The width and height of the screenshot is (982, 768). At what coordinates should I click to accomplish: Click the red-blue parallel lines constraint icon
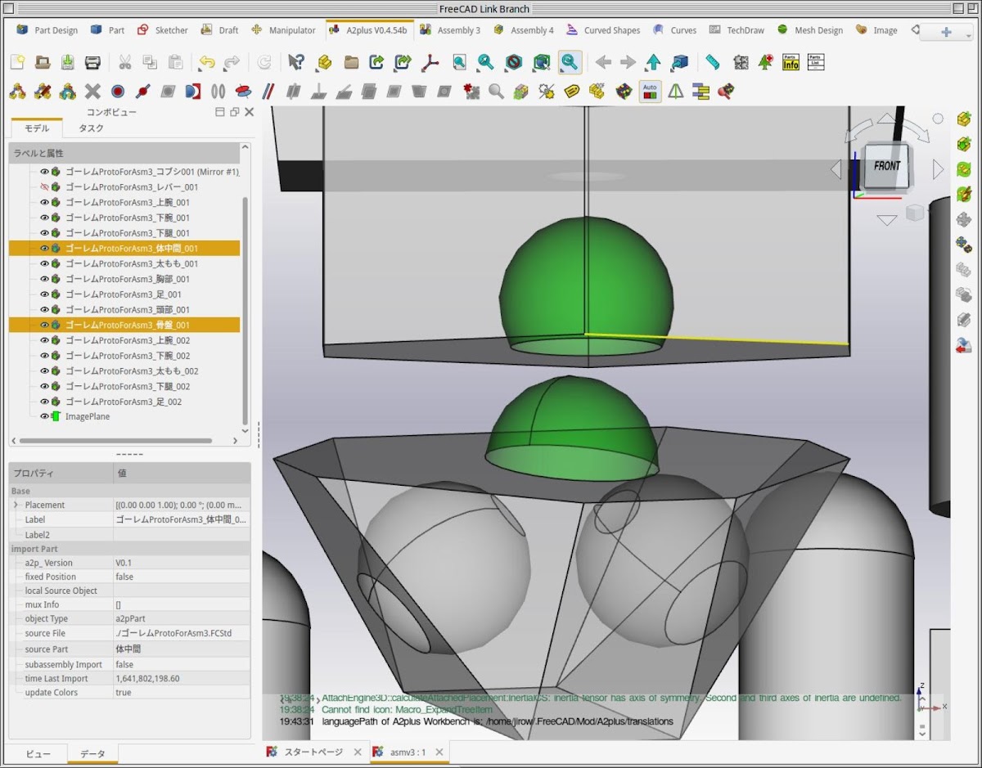268,91
